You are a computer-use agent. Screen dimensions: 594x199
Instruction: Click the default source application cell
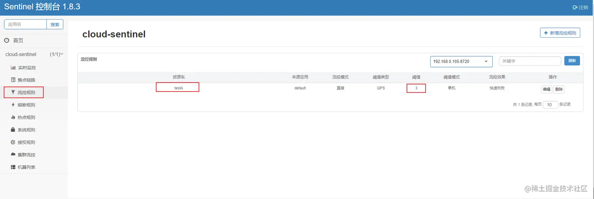tap(300, 88)
